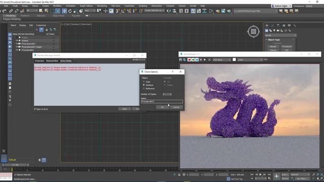Toggle the blue channel in ActiveShade

(x=197, y=60)
